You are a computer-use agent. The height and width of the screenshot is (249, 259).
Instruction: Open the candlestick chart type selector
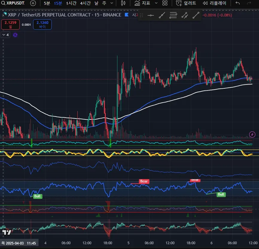tap(123, 3)
